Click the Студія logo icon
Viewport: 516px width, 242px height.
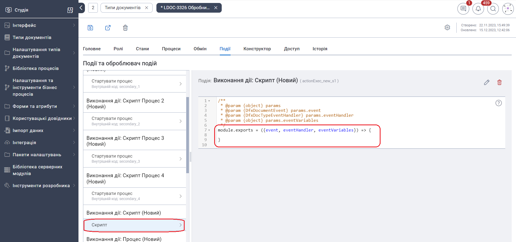click(9, 10)
